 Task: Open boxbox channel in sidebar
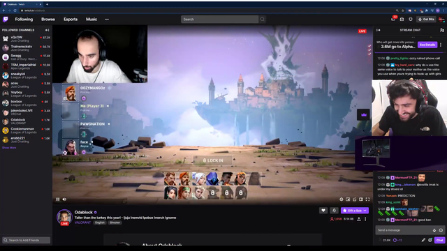[26, 103]
